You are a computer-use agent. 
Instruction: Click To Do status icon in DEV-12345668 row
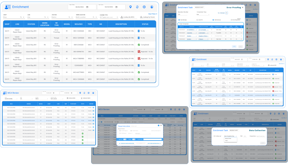[139, 31]
